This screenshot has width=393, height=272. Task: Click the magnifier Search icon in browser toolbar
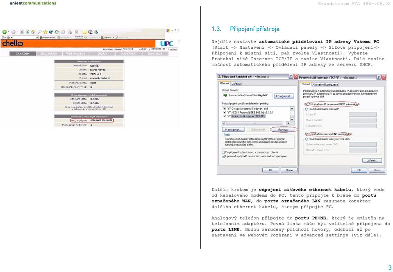pyautogui.click(x=39, y=32)
